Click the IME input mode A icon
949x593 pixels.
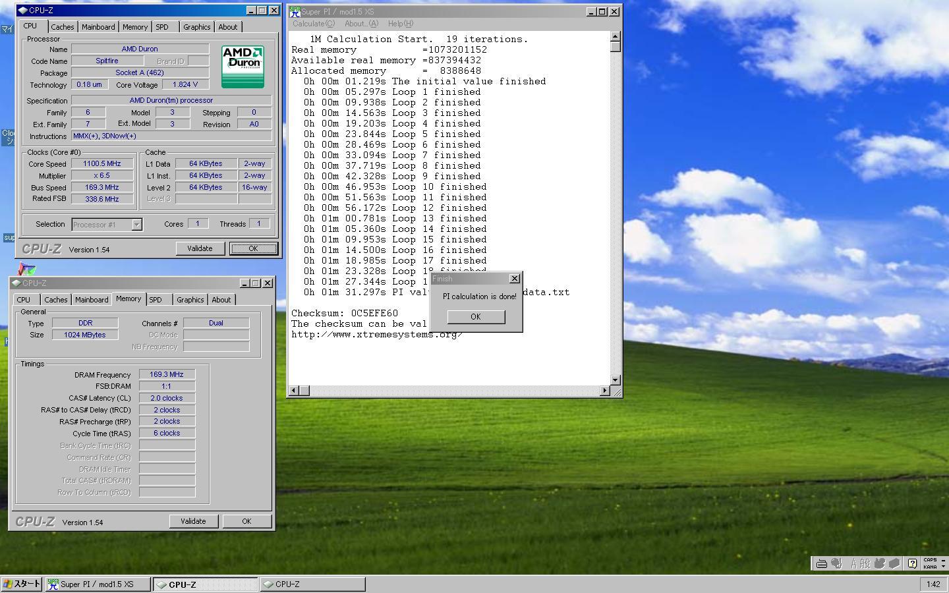tap(853, 563)
